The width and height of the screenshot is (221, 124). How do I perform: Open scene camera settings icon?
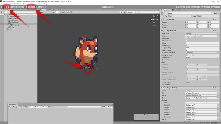tap(125, 12)
